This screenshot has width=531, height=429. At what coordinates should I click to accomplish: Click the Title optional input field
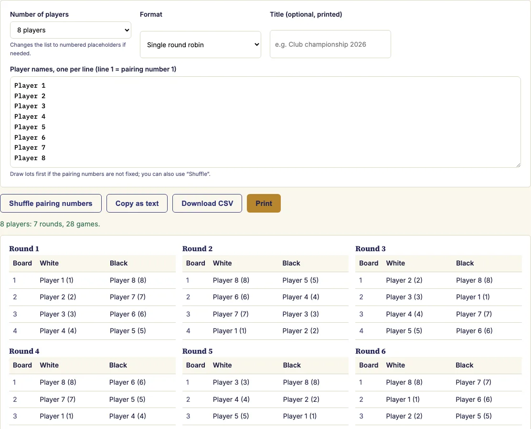(x=330, y=44)
